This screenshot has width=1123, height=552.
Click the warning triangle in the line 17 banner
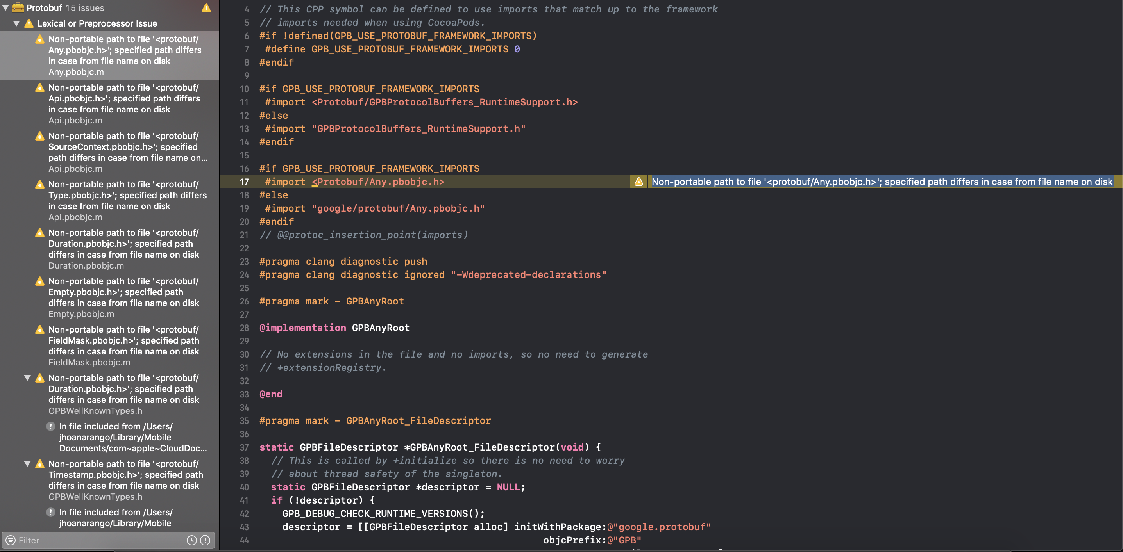coord(638,182)
